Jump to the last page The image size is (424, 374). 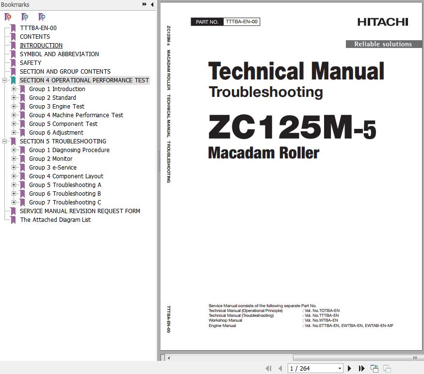361,368
